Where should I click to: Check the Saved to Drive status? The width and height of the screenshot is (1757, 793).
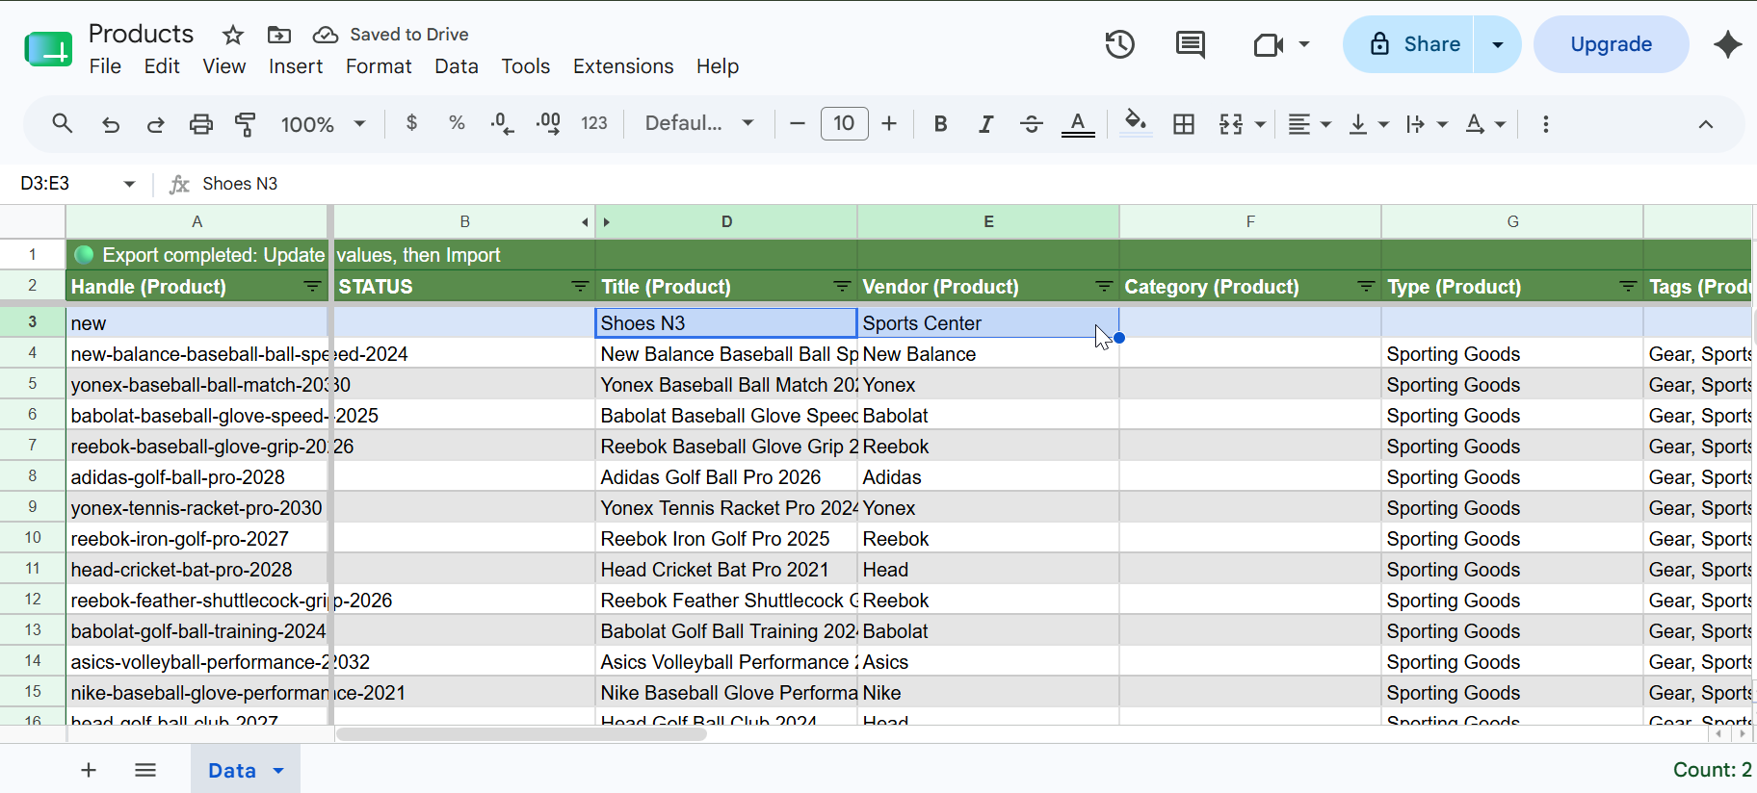click(x=391, y=35)
